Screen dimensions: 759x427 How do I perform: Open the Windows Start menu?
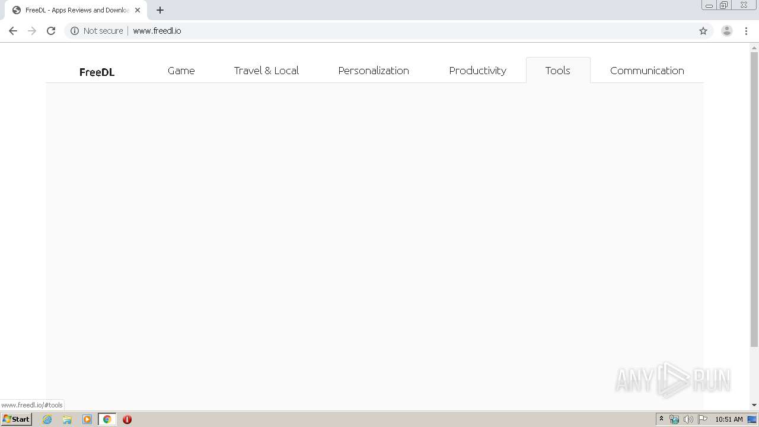[x=16, y=419]
